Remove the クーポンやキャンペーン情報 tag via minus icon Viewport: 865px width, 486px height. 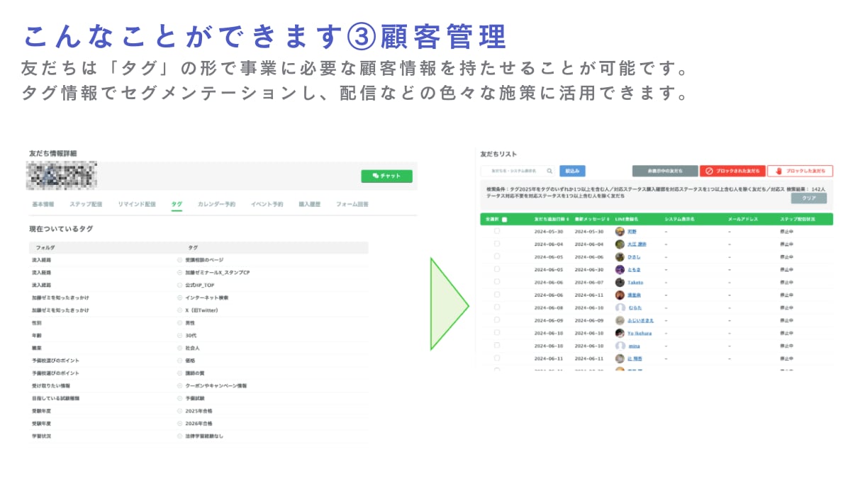click(x=179, y=386)
